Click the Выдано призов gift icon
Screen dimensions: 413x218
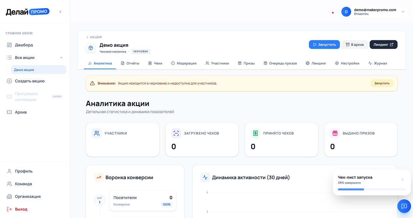pos(335,133)
